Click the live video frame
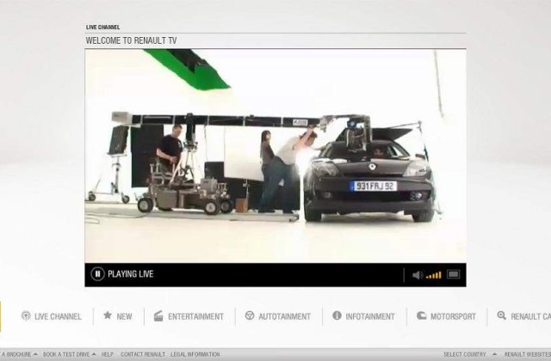Image resolution: width=551 pixels, height=361 pixels. point(275,156)
